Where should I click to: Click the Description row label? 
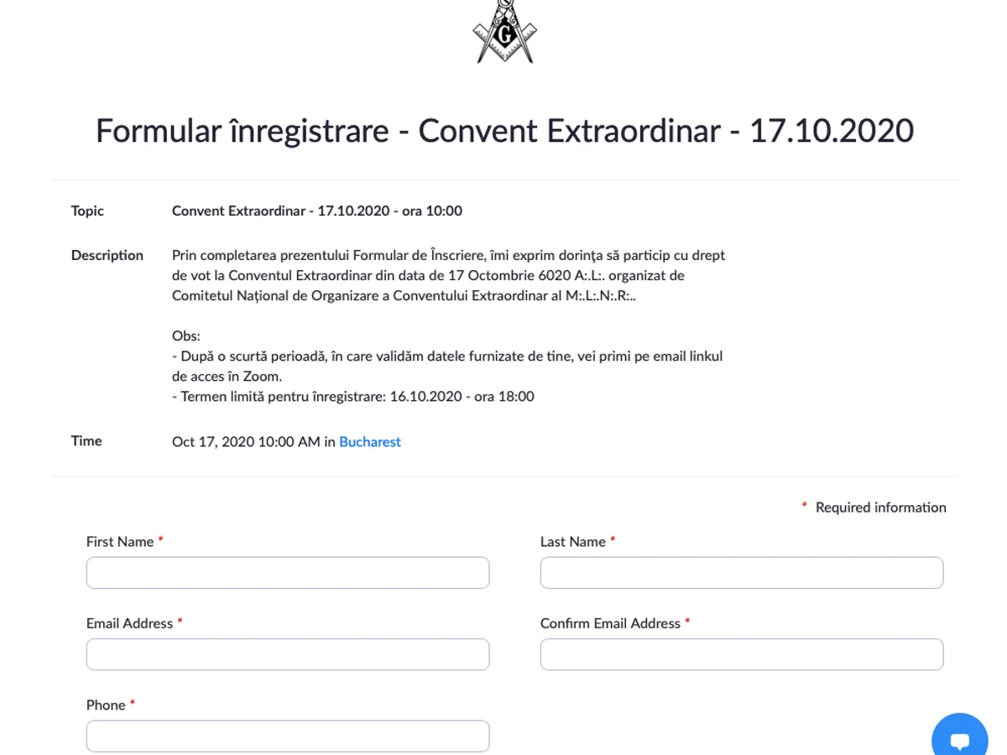pos(107,256)
